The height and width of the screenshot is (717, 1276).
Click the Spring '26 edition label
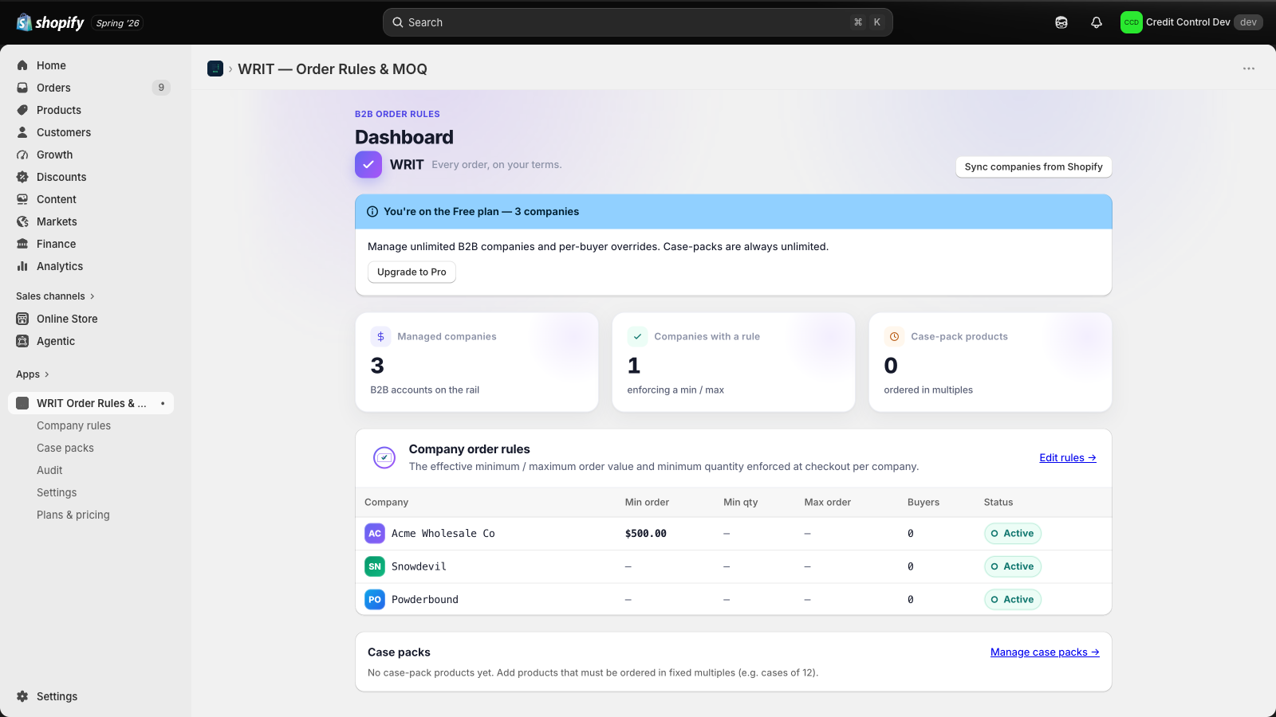click(117, 23)
